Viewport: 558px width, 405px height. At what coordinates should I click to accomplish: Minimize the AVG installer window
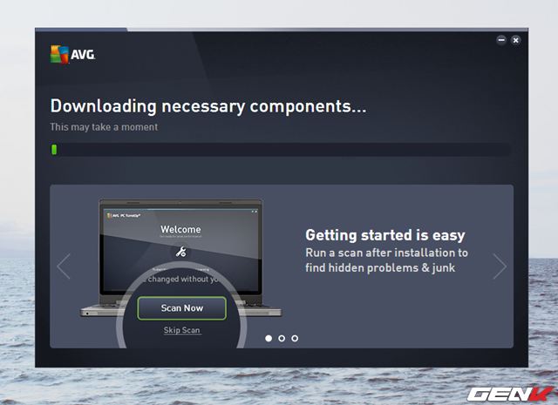[501, 40]
